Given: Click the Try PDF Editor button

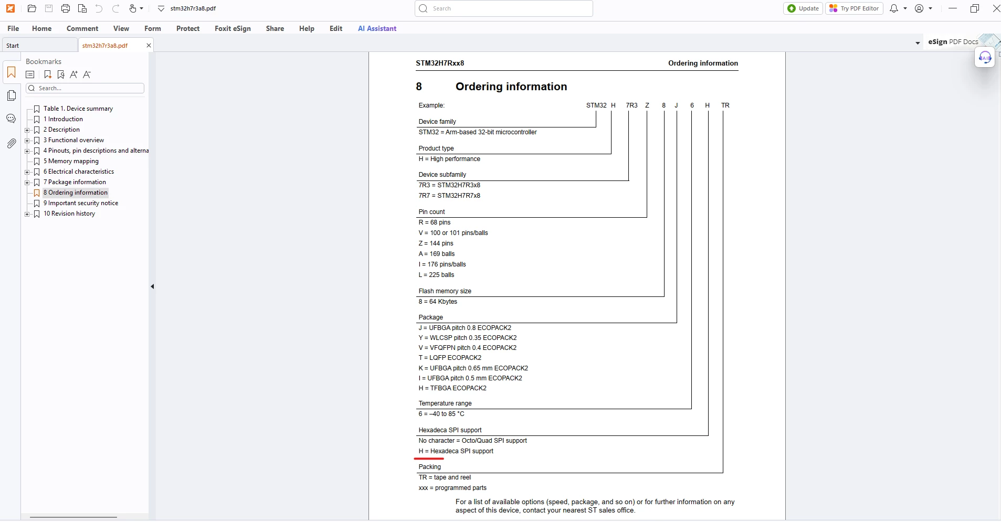Looking at the screenshot, I should (x=855, y=8).
